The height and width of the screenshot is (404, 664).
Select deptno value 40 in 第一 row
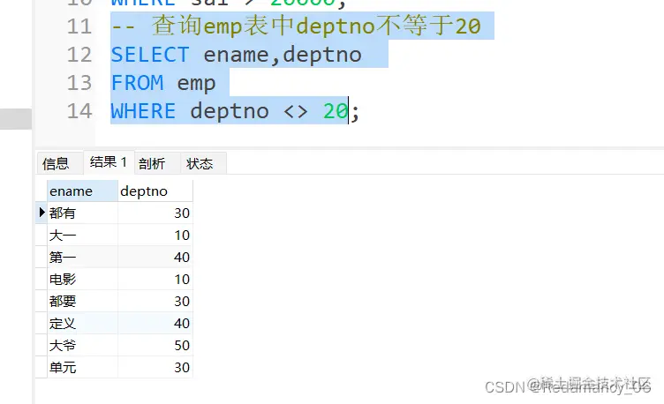155,257
